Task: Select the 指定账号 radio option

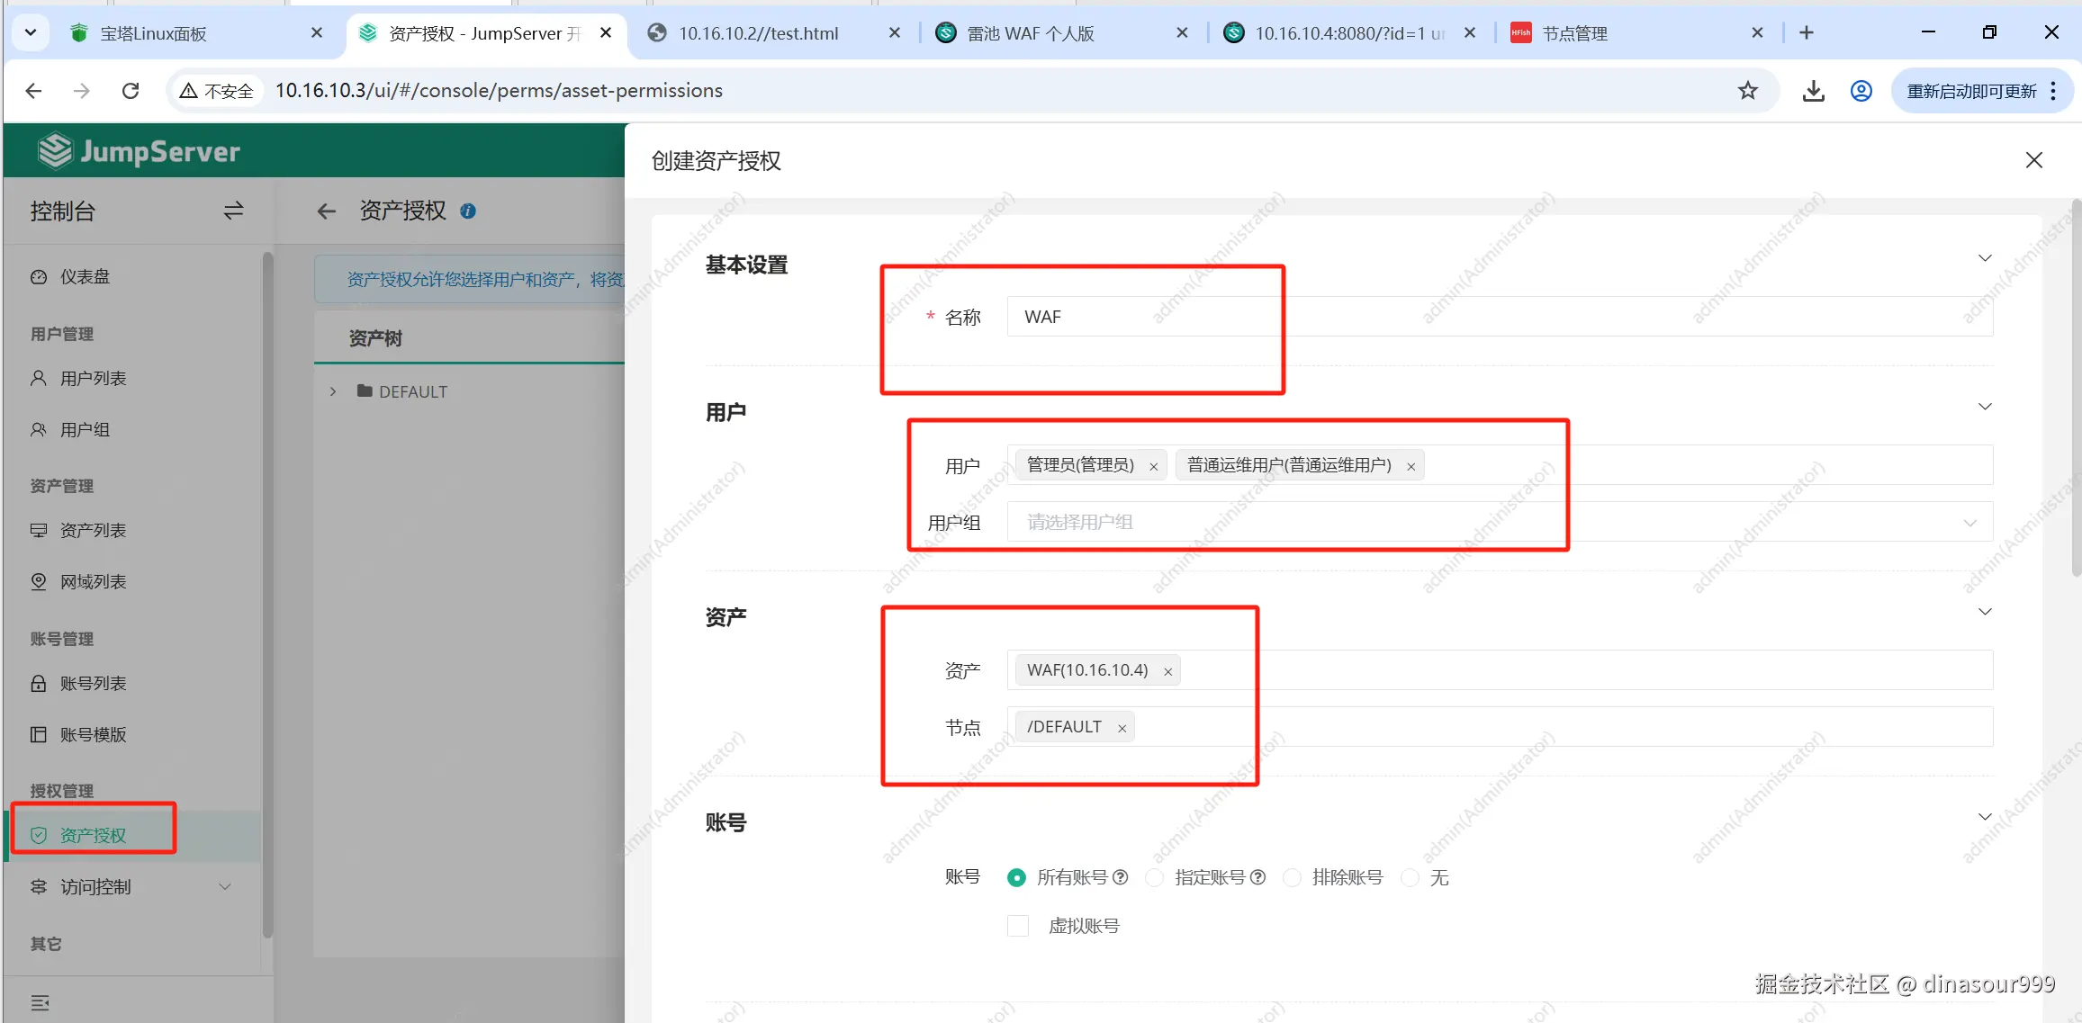Action: click(x=1155, y=878)
